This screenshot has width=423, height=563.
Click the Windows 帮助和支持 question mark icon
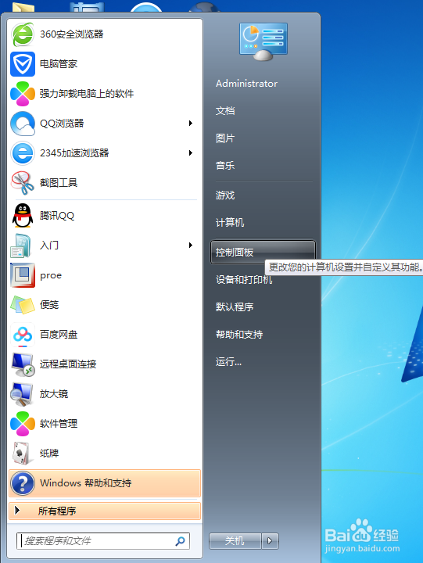click(23, 483)
